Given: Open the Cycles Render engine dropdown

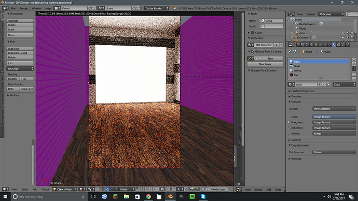Looking at the screenshot, I should tap(156, 8).
